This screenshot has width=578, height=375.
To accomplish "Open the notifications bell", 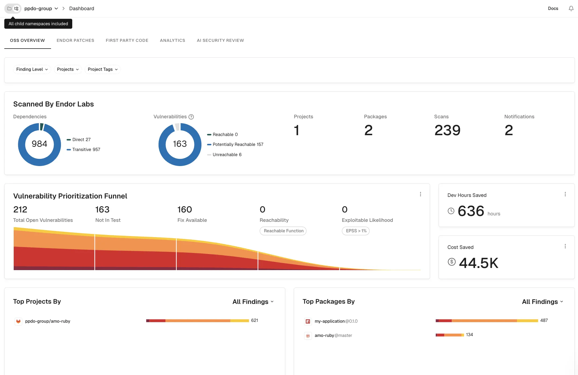I will [571, 9].
